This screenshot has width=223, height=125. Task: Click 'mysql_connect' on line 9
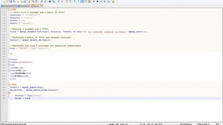coord(28,32)
